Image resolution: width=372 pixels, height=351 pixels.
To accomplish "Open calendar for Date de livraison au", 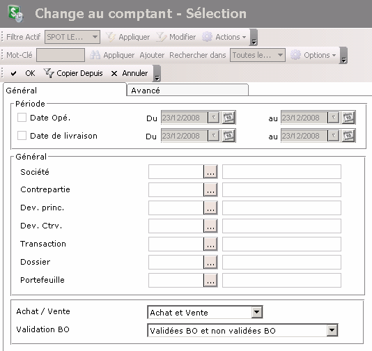I will pos(348,136).
